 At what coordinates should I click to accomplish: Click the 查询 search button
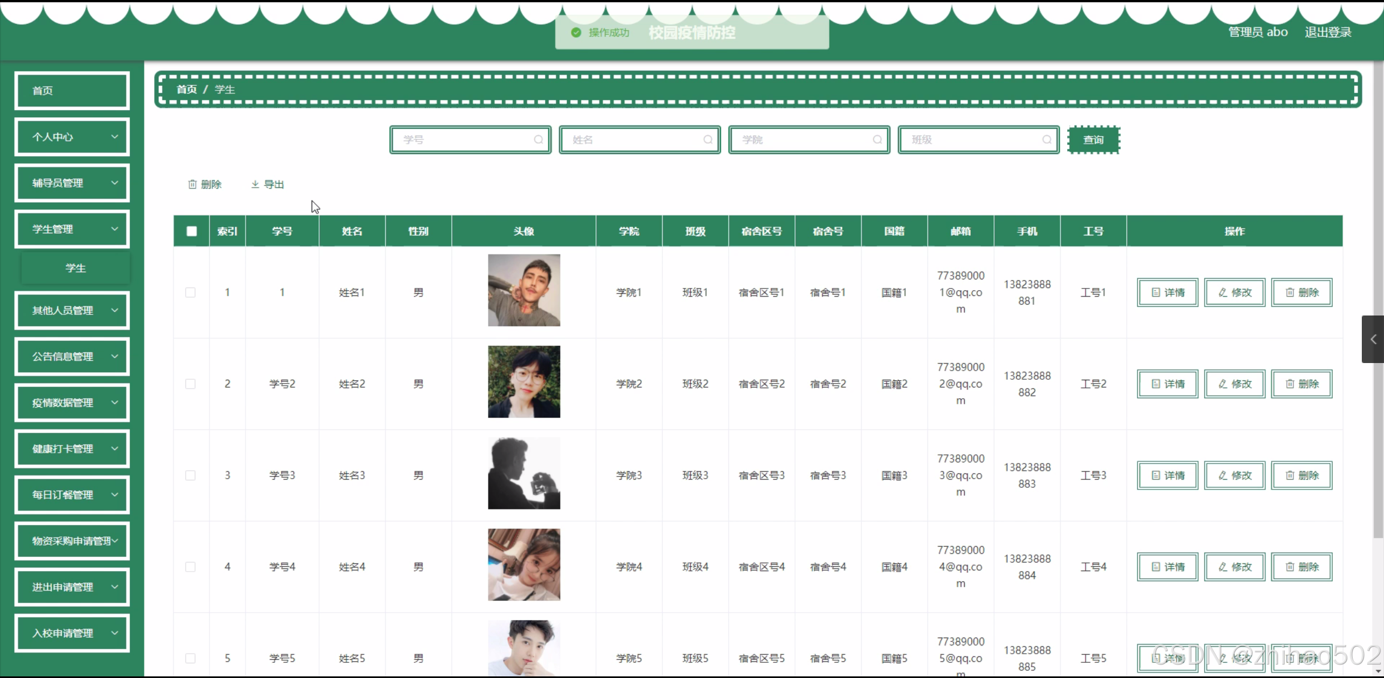(x=1093, y=140)
